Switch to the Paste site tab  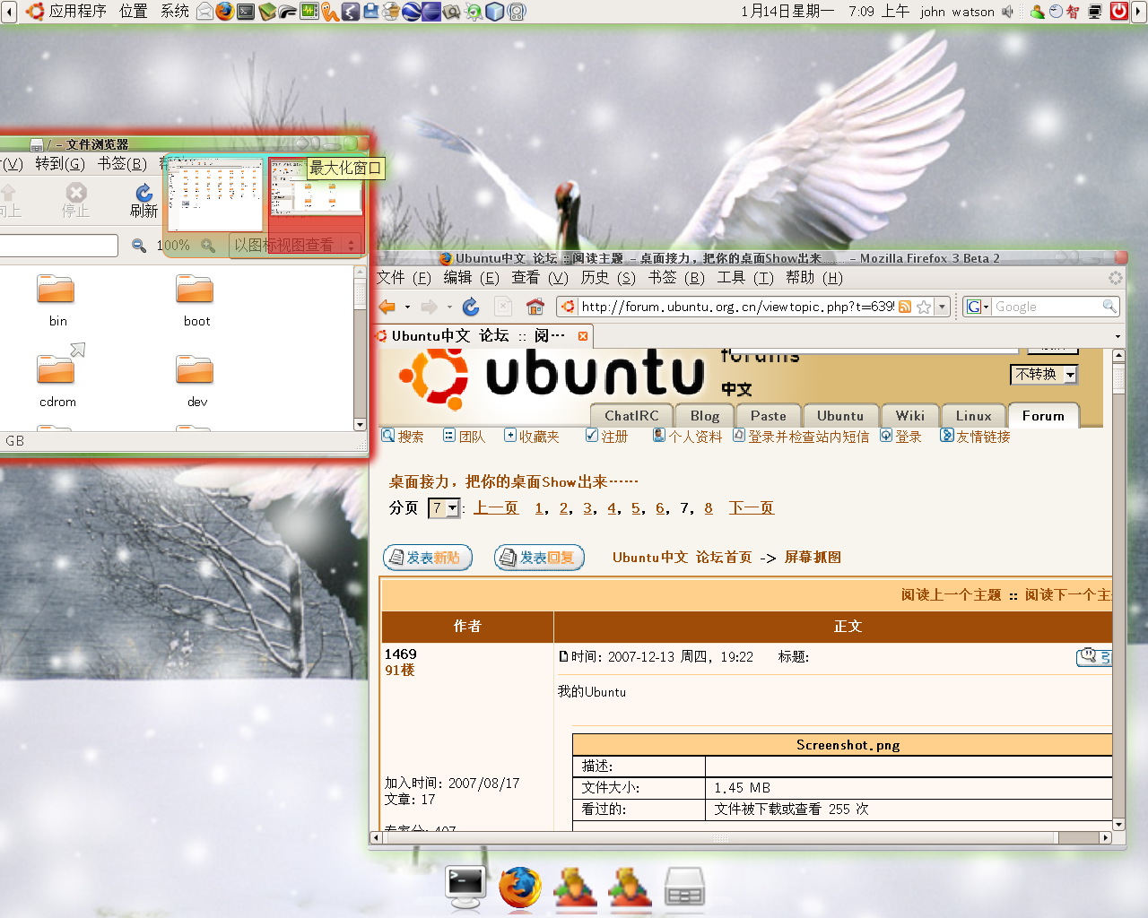point(768,416)
